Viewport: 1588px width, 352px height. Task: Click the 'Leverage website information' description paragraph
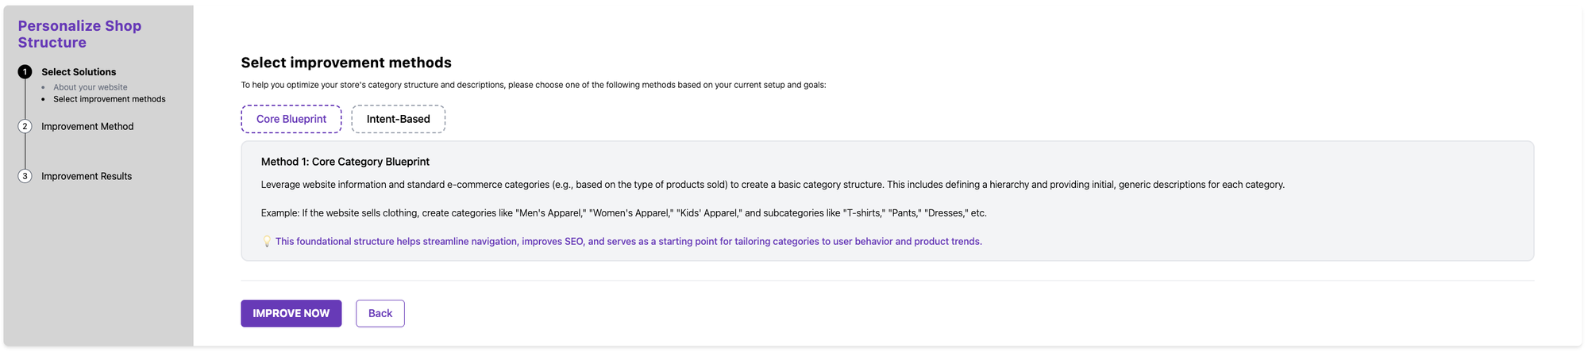pos(772,185)
